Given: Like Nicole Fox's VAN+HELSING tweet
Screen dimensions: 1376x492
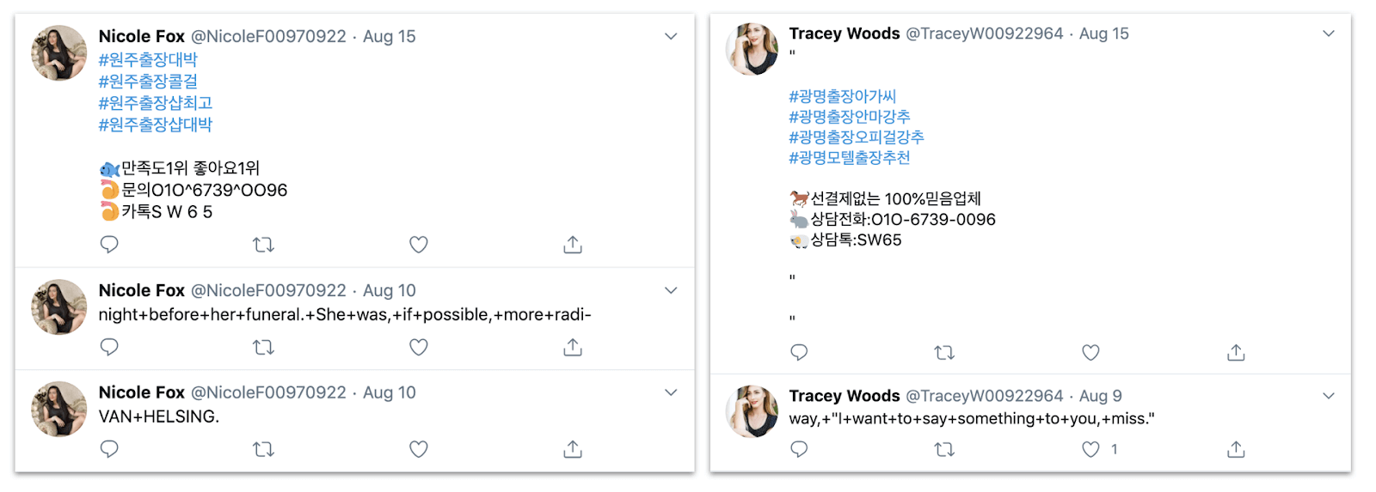Looking at the screenshot, I should [x=419, y=449].
